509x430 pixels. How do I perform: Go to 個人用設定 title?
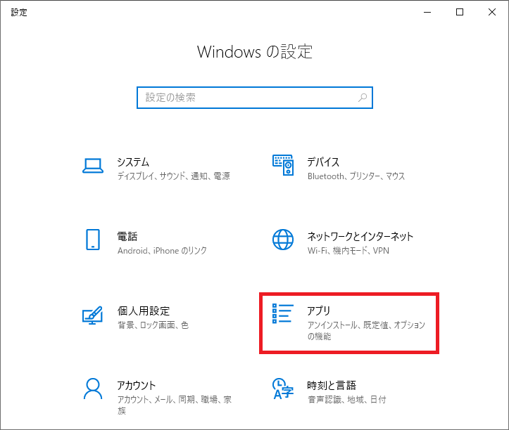144,311
